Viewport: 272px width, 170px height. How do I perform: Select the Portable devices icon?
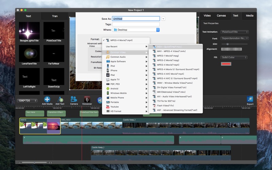click(108, 102)
